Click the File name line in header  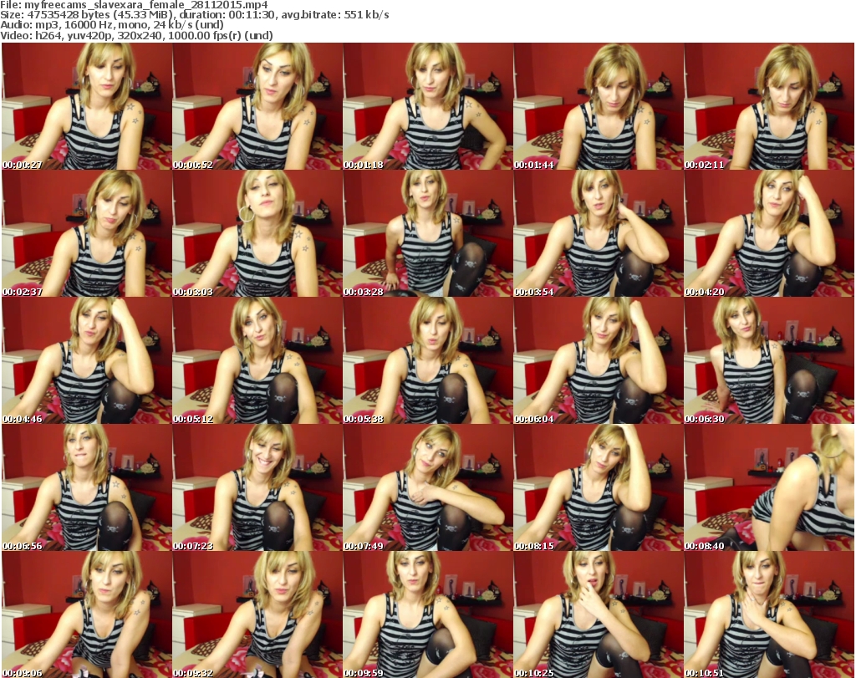click(x=134, y=5)
